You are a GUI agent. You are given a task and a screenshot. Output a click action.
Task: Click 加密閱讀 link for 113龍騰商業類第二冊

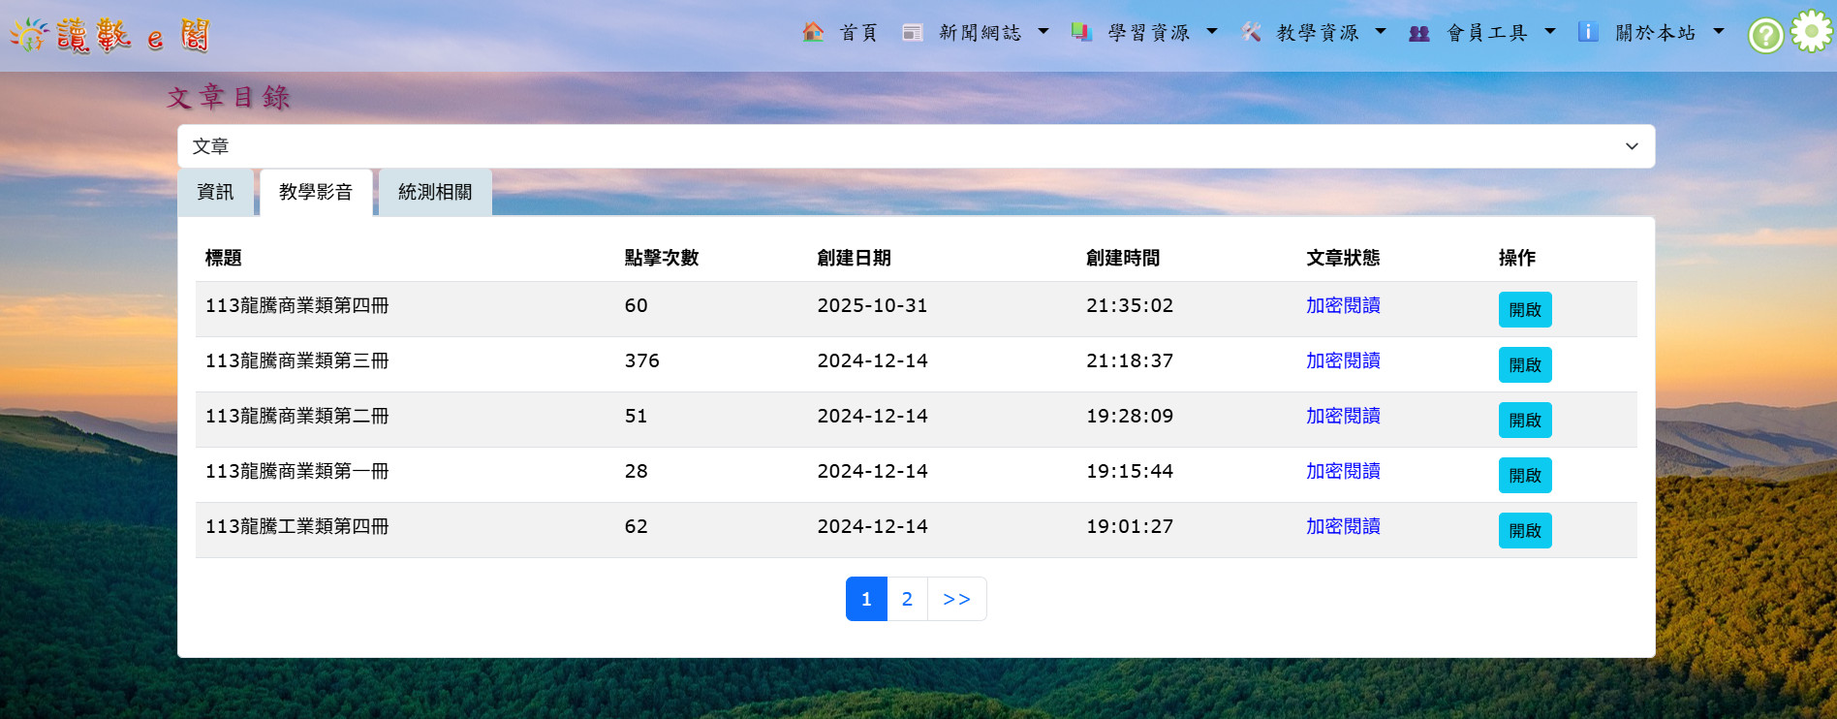coord(1343,416)
